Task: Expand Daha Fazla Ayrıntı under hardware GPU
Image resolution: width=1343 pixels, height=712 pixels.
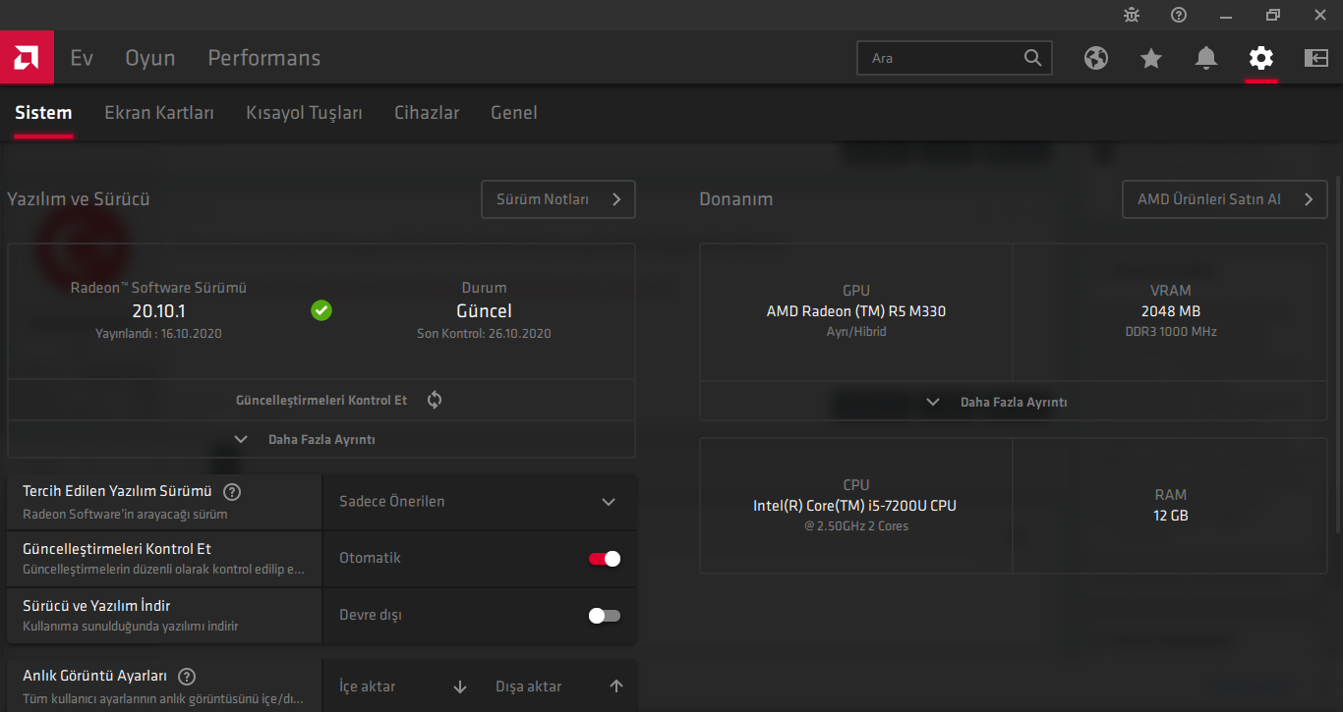Action: [1013, 402]
